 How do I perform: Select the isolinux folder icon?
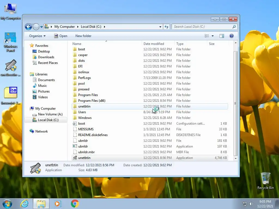tap(75, 72)
